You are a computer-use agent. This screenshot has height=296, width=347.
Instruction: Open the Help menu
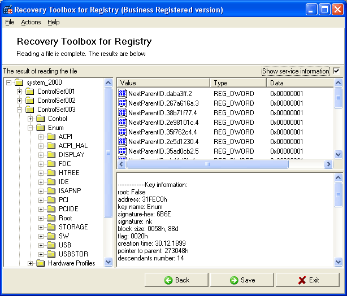pos(53,22)
